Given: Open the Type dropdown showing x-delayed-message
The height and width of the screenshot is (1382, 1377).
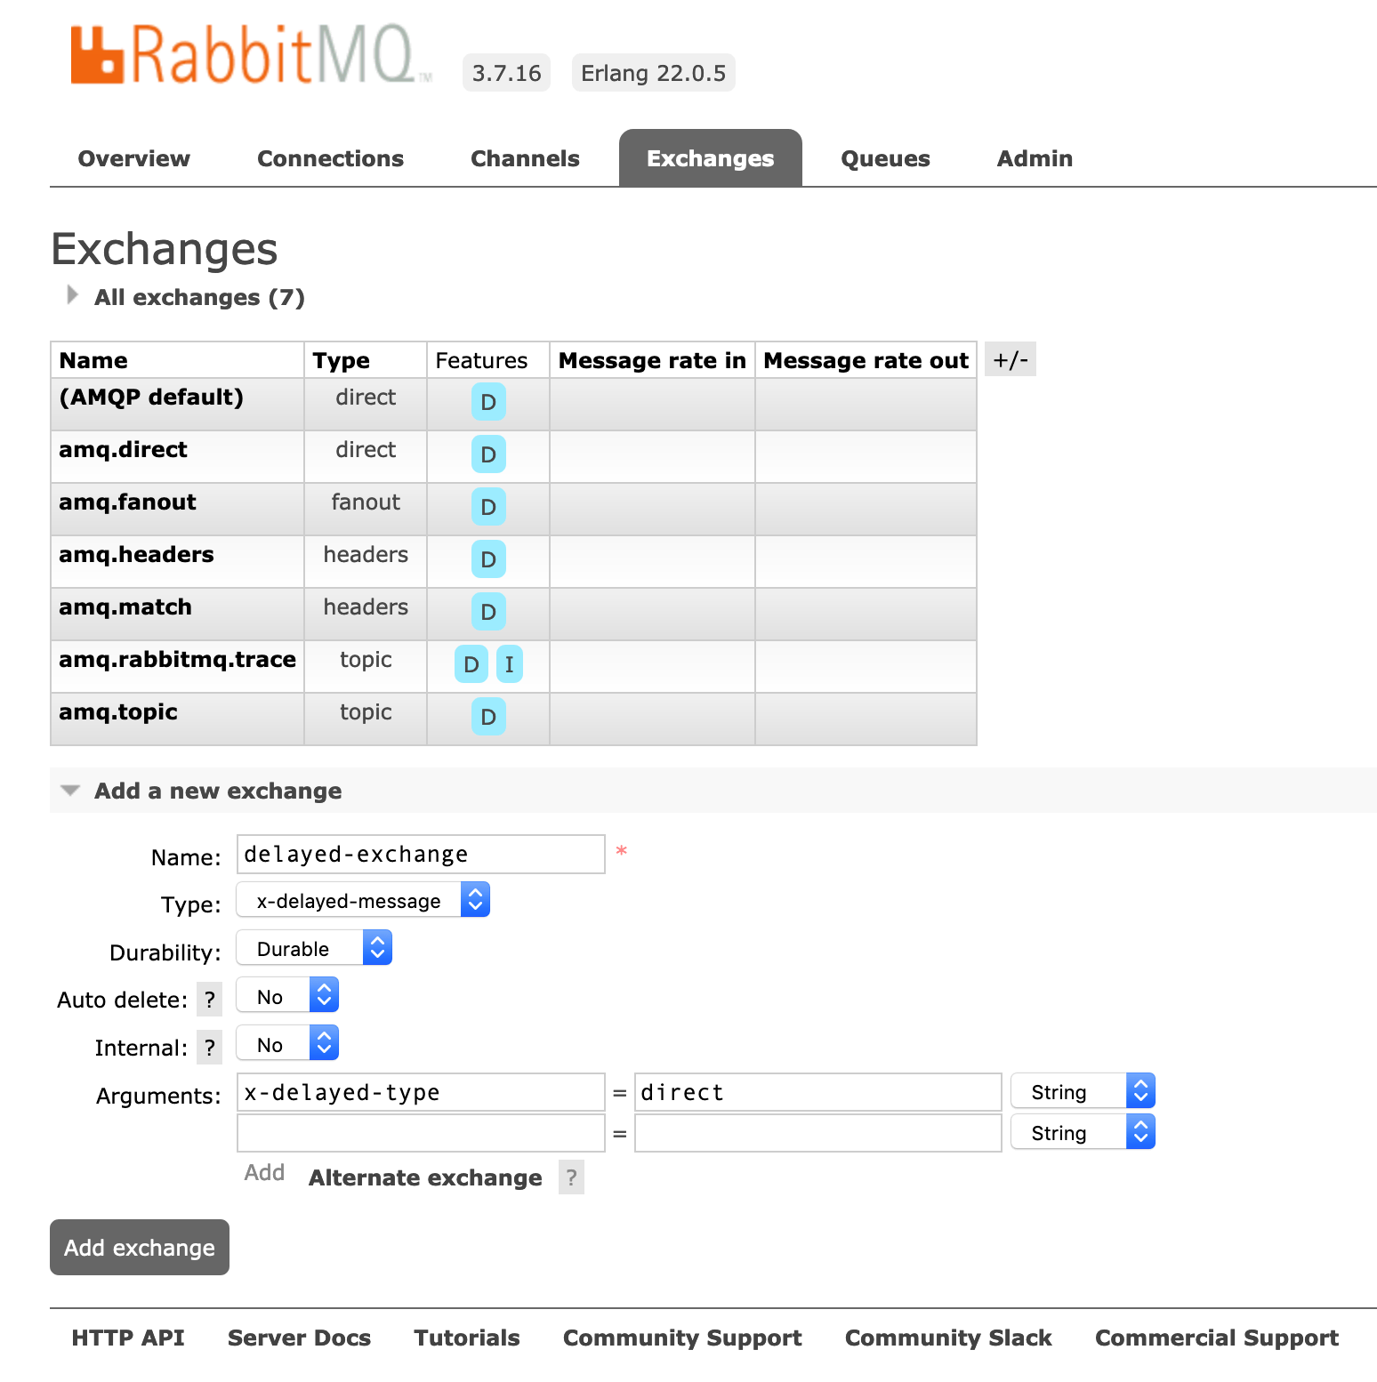Looking at the screenshot, I should 363,901.
